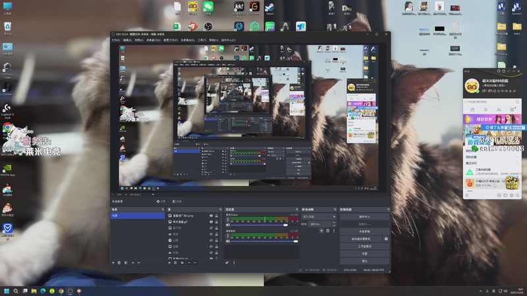Viewport: 527px width, 296px height.
Task: Move scene down in Scenes toolbar
Action: pos(138,262)
